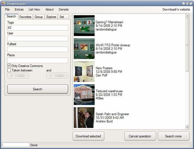The image size is (194, 149).
Task: Click the '6/22/2008 1:03 PM' date text
Action: (109, 95)
